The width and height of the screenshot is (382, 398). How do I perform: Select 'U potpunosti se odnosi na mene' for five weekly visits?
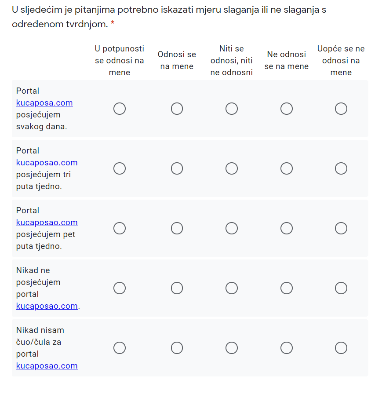(120, 228)
